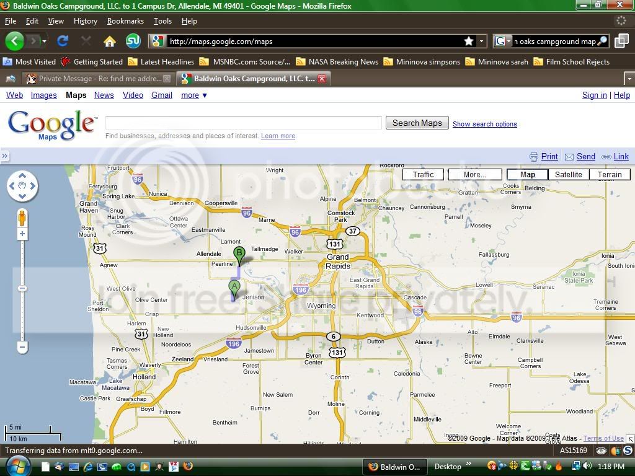Open Show search options link
The height and width of the screenshot is (476, 635).
click(485, 124)
